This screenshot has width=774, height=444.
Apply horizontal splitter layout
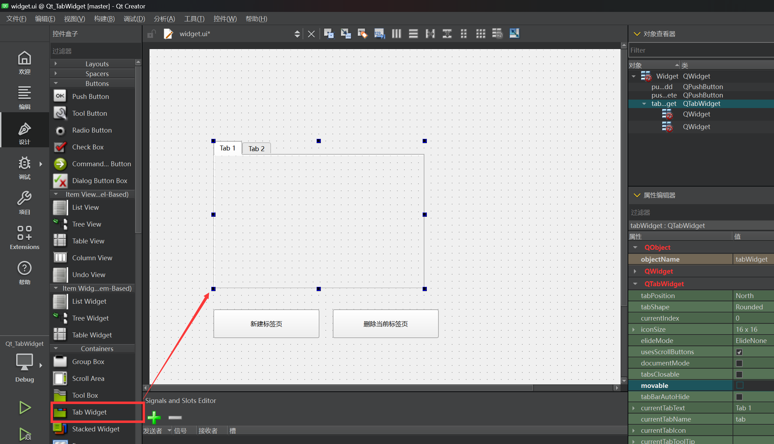(430, 34)
